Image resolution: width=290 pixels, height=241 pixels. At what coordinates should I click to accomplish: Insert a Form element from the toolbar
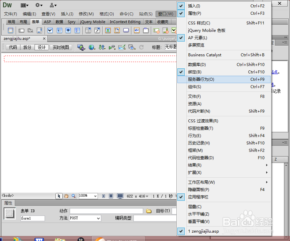(x=10, y=30)
